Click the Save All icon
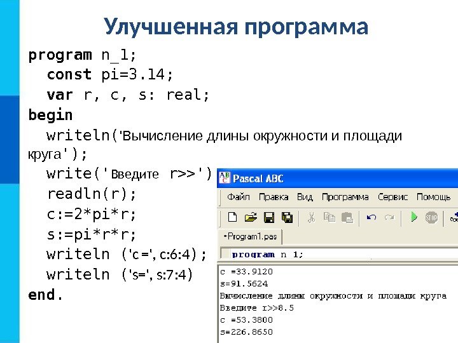The height and width of the screenshot is (343, 458). pyautogui.click(x=288, y=218)
